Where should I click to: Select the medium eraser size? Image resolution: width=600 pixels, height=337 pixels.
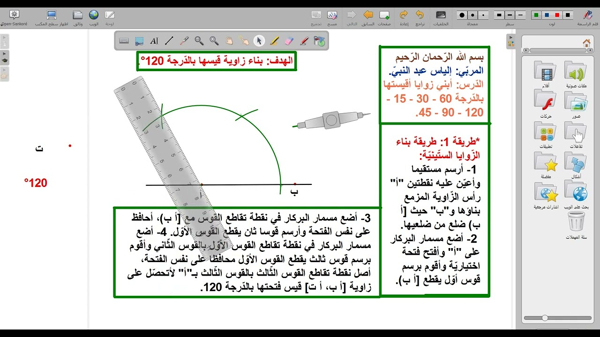(472, 15)
